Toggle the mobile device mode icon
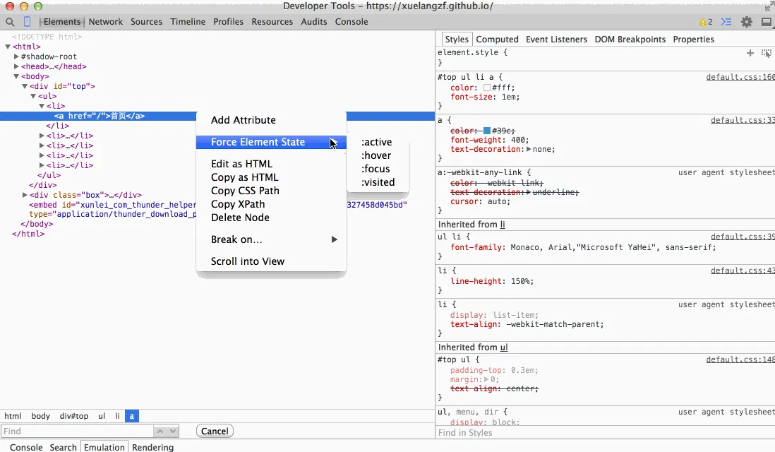Viewport: 775px width, 452px height. (x=27, y=22)
